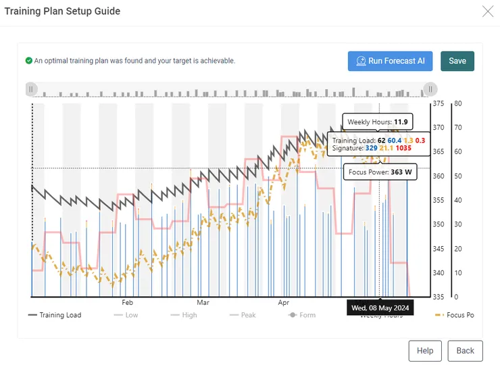Click the Save button

point(457,61)
